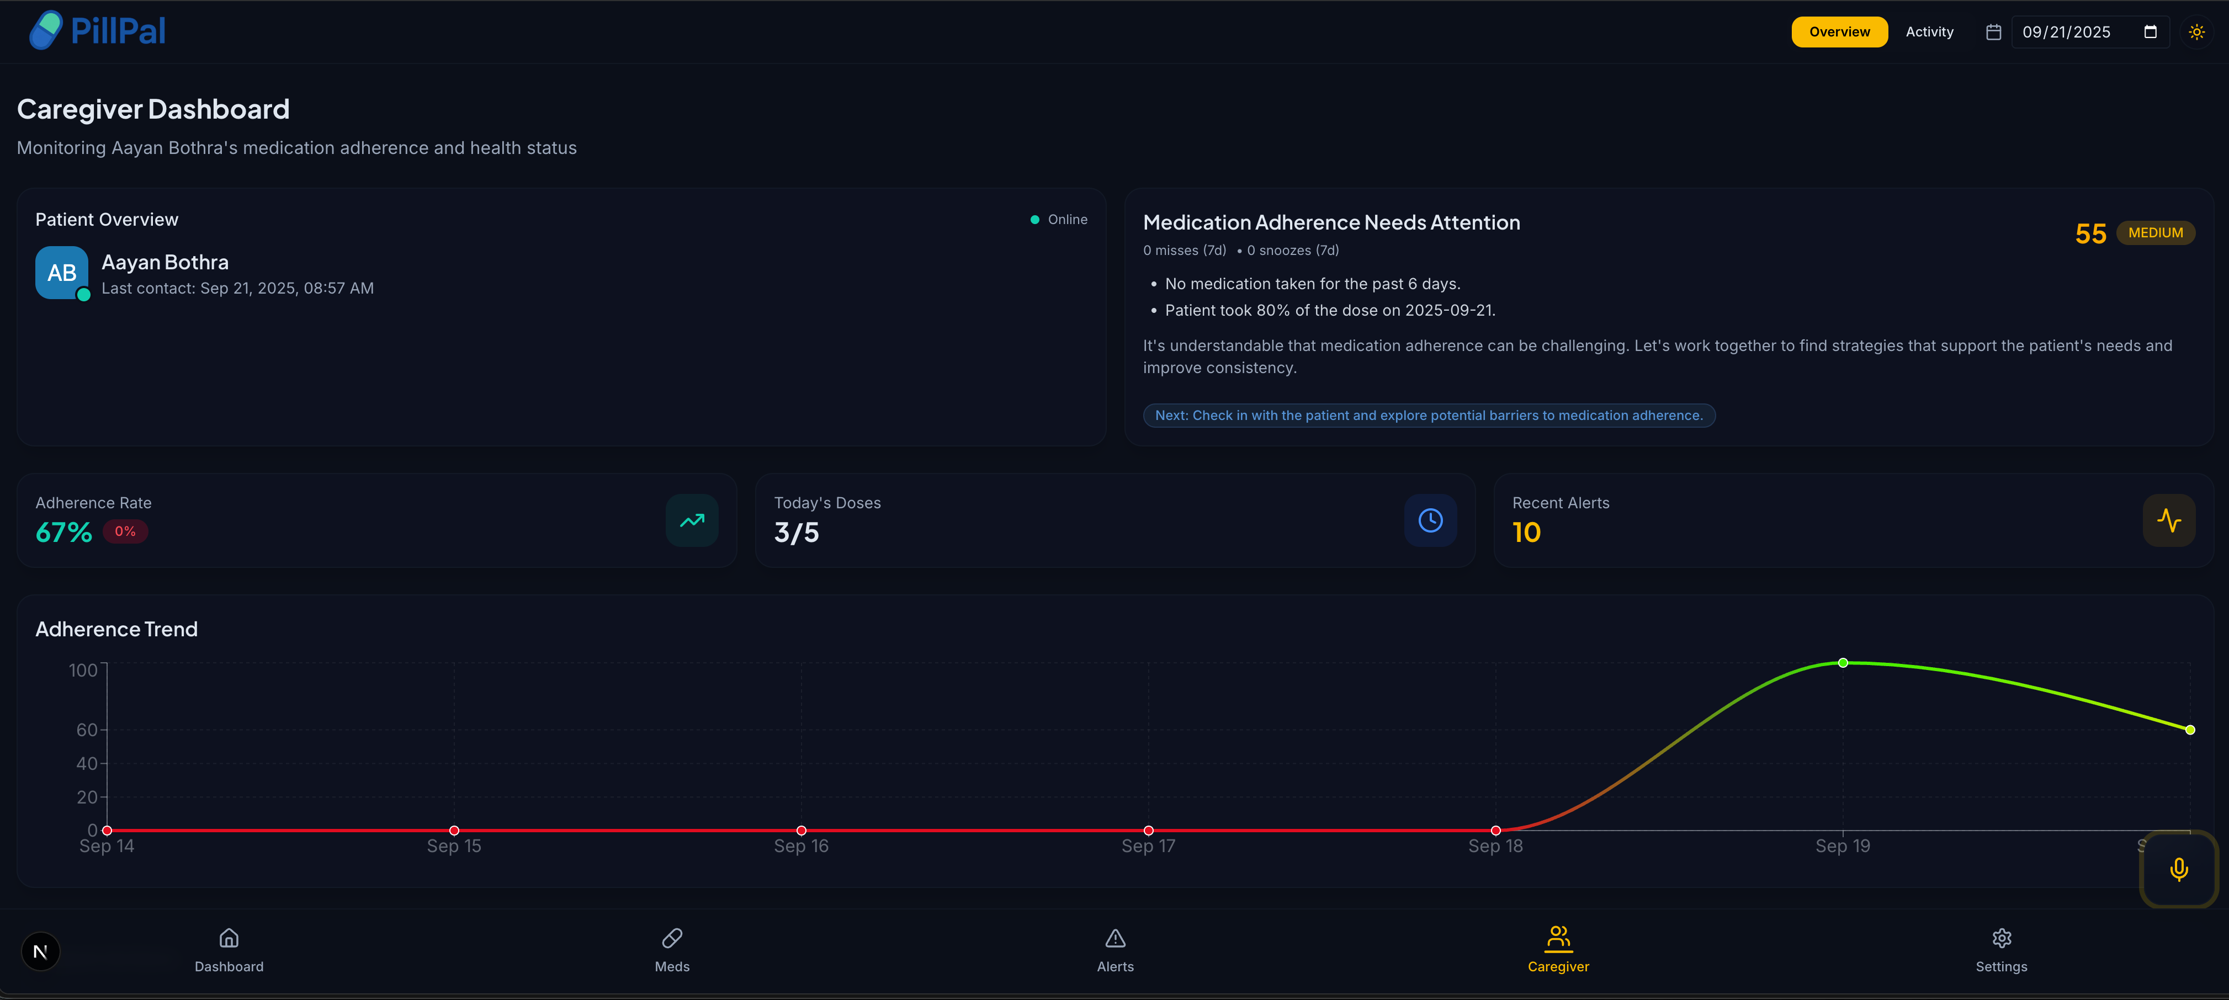
Task: Open the Alerts warning triangle section
Action: coord(1114,950)
